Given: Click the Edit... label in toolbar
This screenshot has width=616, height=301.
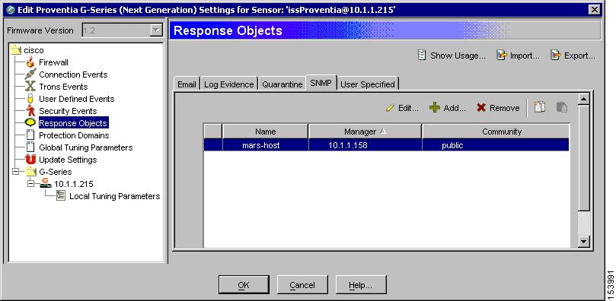Looking at the screenshot, I should [x=408, y=108].
